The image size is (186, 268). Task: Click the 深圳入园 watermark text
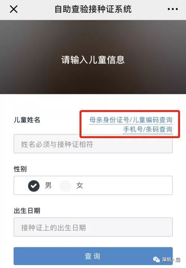(171, 260)
